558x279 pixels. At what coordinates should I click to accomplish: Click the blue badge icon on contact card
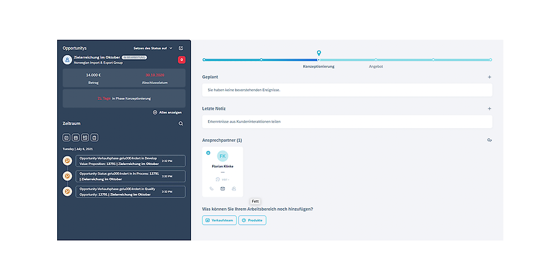pyautogui.click(x=208, y=153)
